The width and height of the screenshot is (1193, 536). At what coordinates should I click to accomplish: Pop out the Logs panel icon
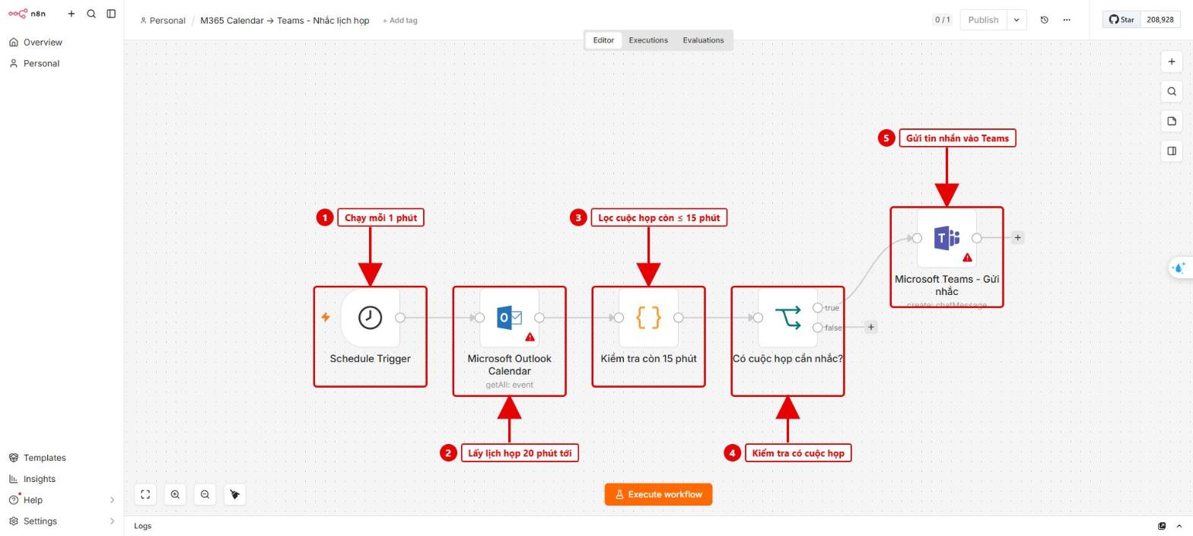click(x=1162, y=526)
